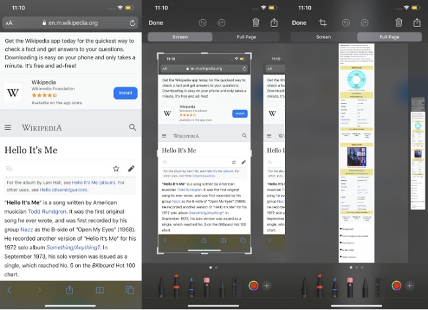Viewport: 428px width, 310px height.
Task: Follow the Hello (disambiguation) link in Safari
Action: coord(64,190)
